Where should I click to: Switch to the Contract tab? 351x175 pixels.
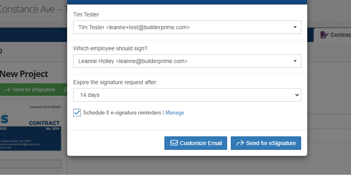tap(336, 35)
